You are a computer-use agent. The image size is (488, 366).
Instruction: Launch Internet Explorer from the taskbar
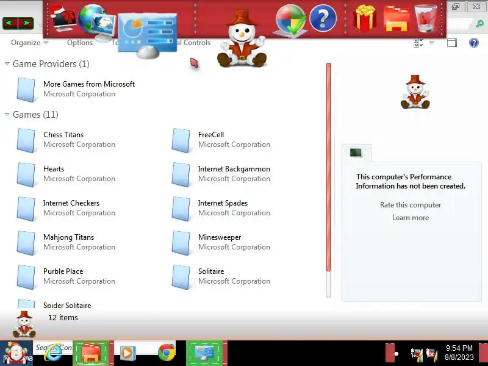coord(53,353)
